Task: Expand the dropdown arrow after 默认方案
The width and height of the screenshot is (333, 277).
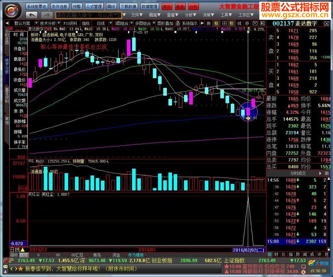Action: pyautogui.click(x=36, y=23)
